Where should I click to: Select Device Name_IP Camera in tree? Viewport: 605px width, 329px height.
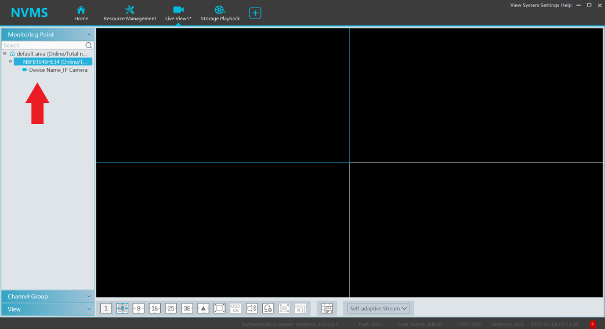[x=58, y=70]
